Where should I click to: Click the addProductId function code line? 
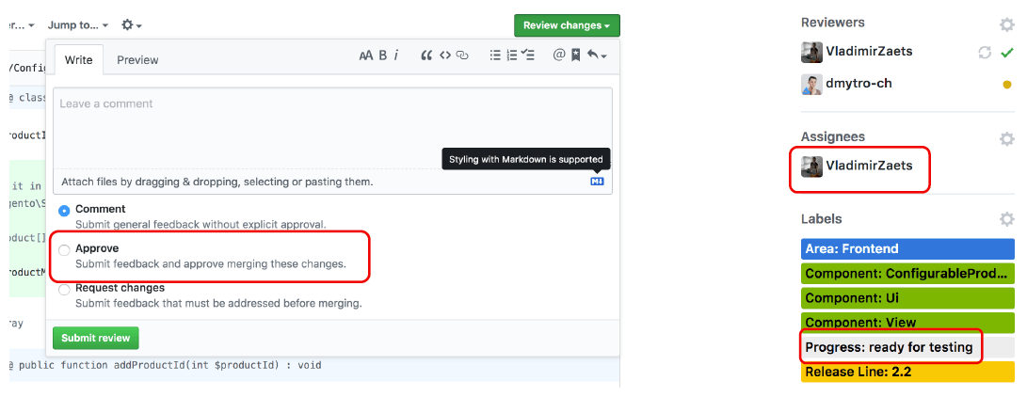[314, 365]
